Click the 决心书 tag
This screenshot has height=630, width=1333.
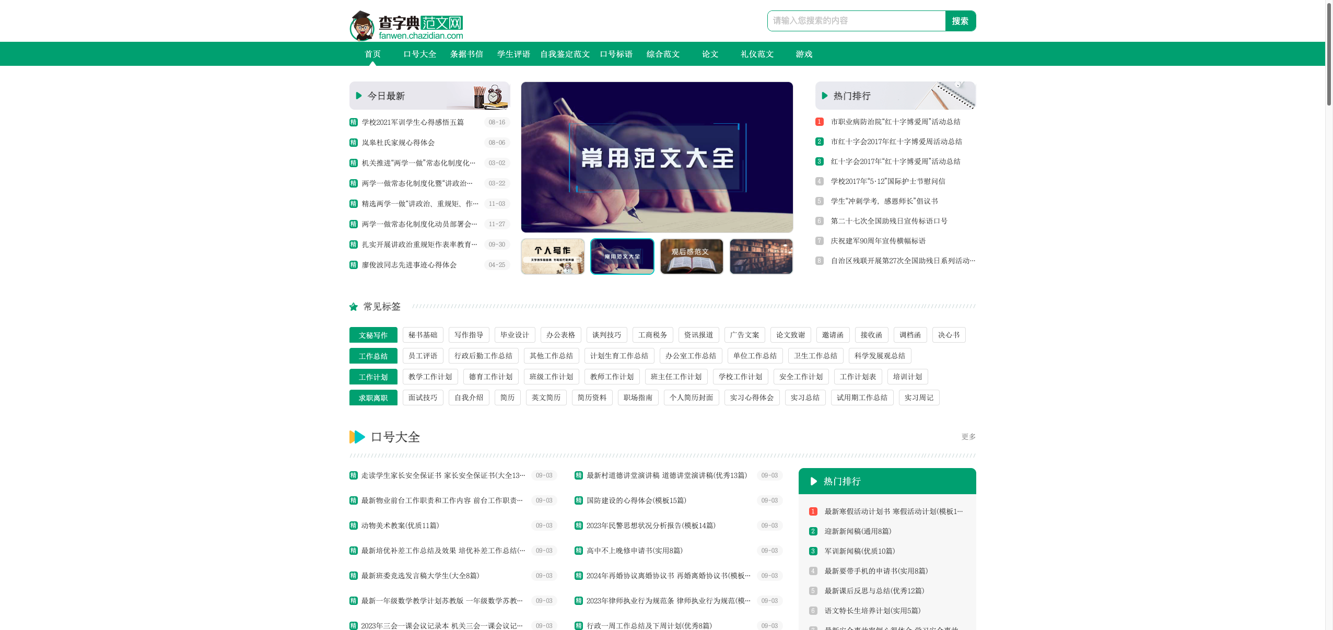coord(949,335)
